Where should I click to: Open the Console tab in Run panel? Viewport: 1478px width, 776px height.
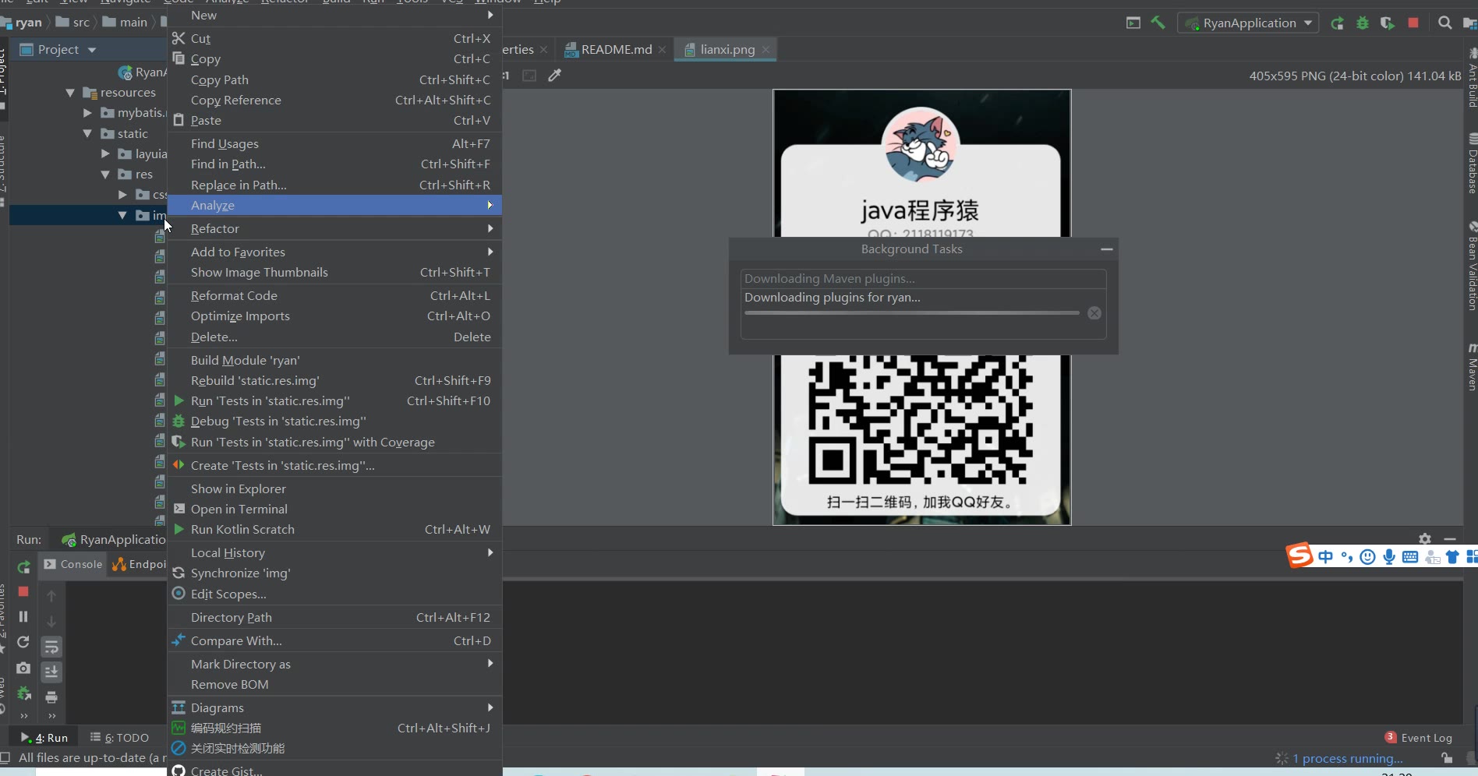[72, 564]
